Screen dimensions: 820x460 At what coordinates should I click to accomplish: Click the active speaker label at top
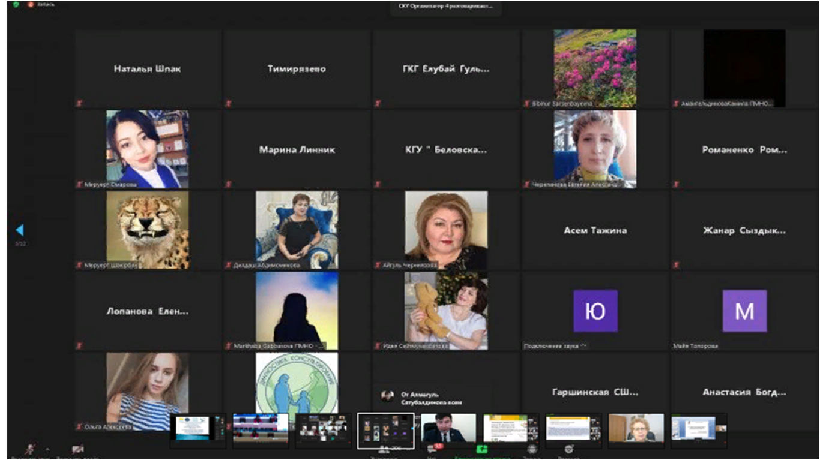(446, 7)
